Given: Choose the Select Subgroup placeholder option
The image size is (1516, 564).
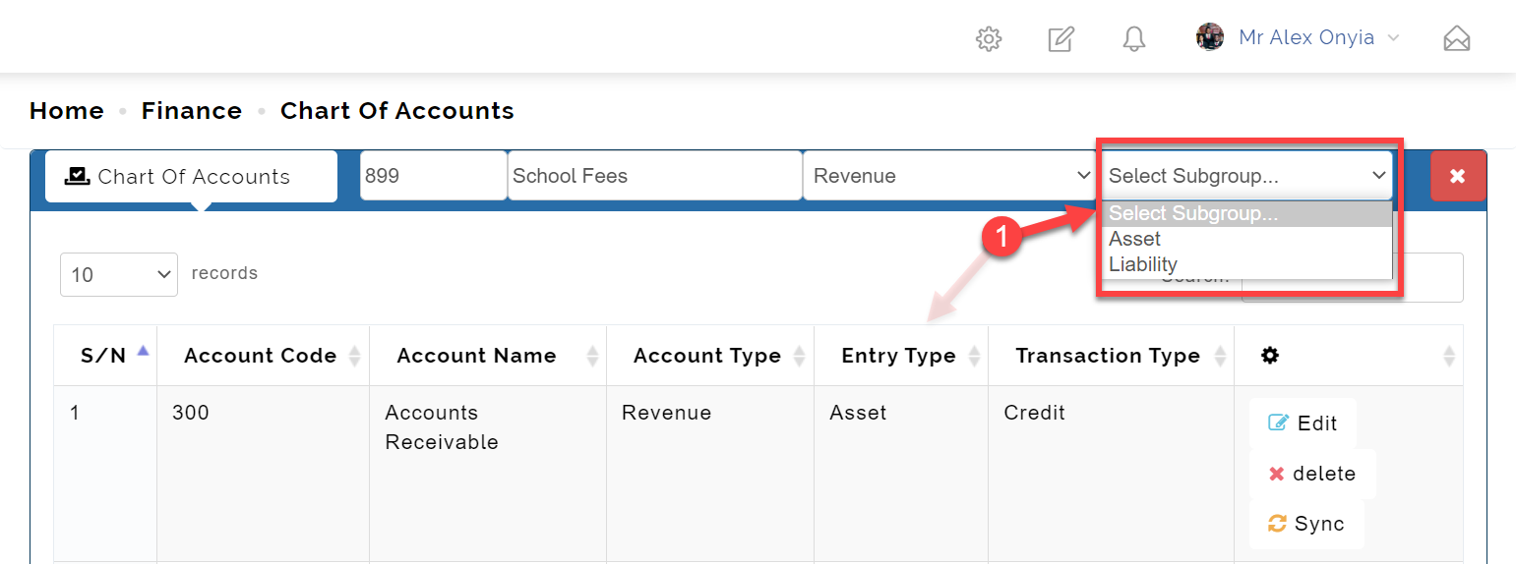Looking at the screenshot, I should click(1246, 213).
